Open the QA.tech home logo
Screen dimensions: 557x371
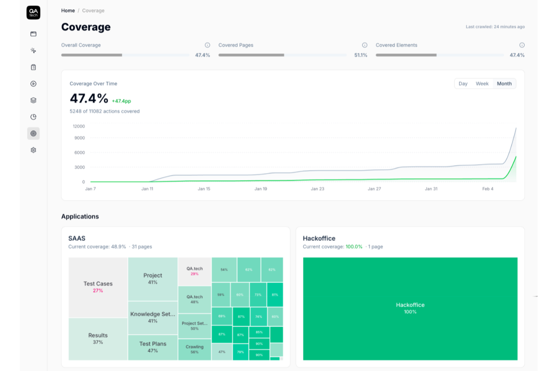pyautogui.click(x=33, y=12)
